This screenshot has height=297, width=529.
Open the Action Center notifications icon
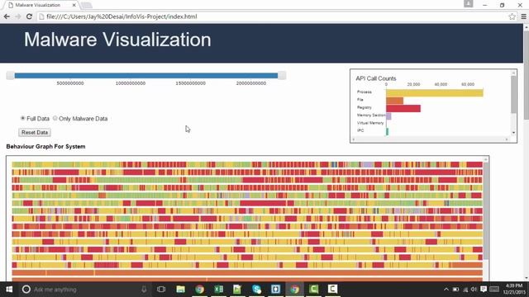484,290
